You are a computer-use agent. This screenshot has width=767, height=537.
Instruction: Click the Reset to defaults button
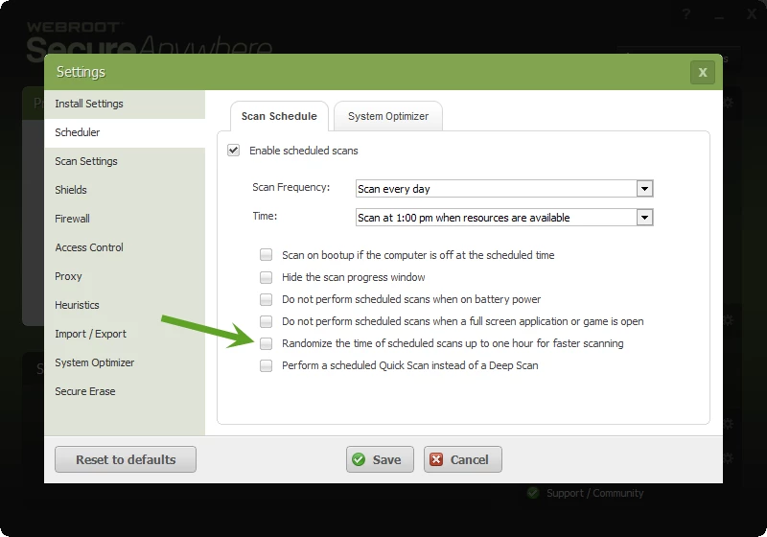[x=126, y=459]
